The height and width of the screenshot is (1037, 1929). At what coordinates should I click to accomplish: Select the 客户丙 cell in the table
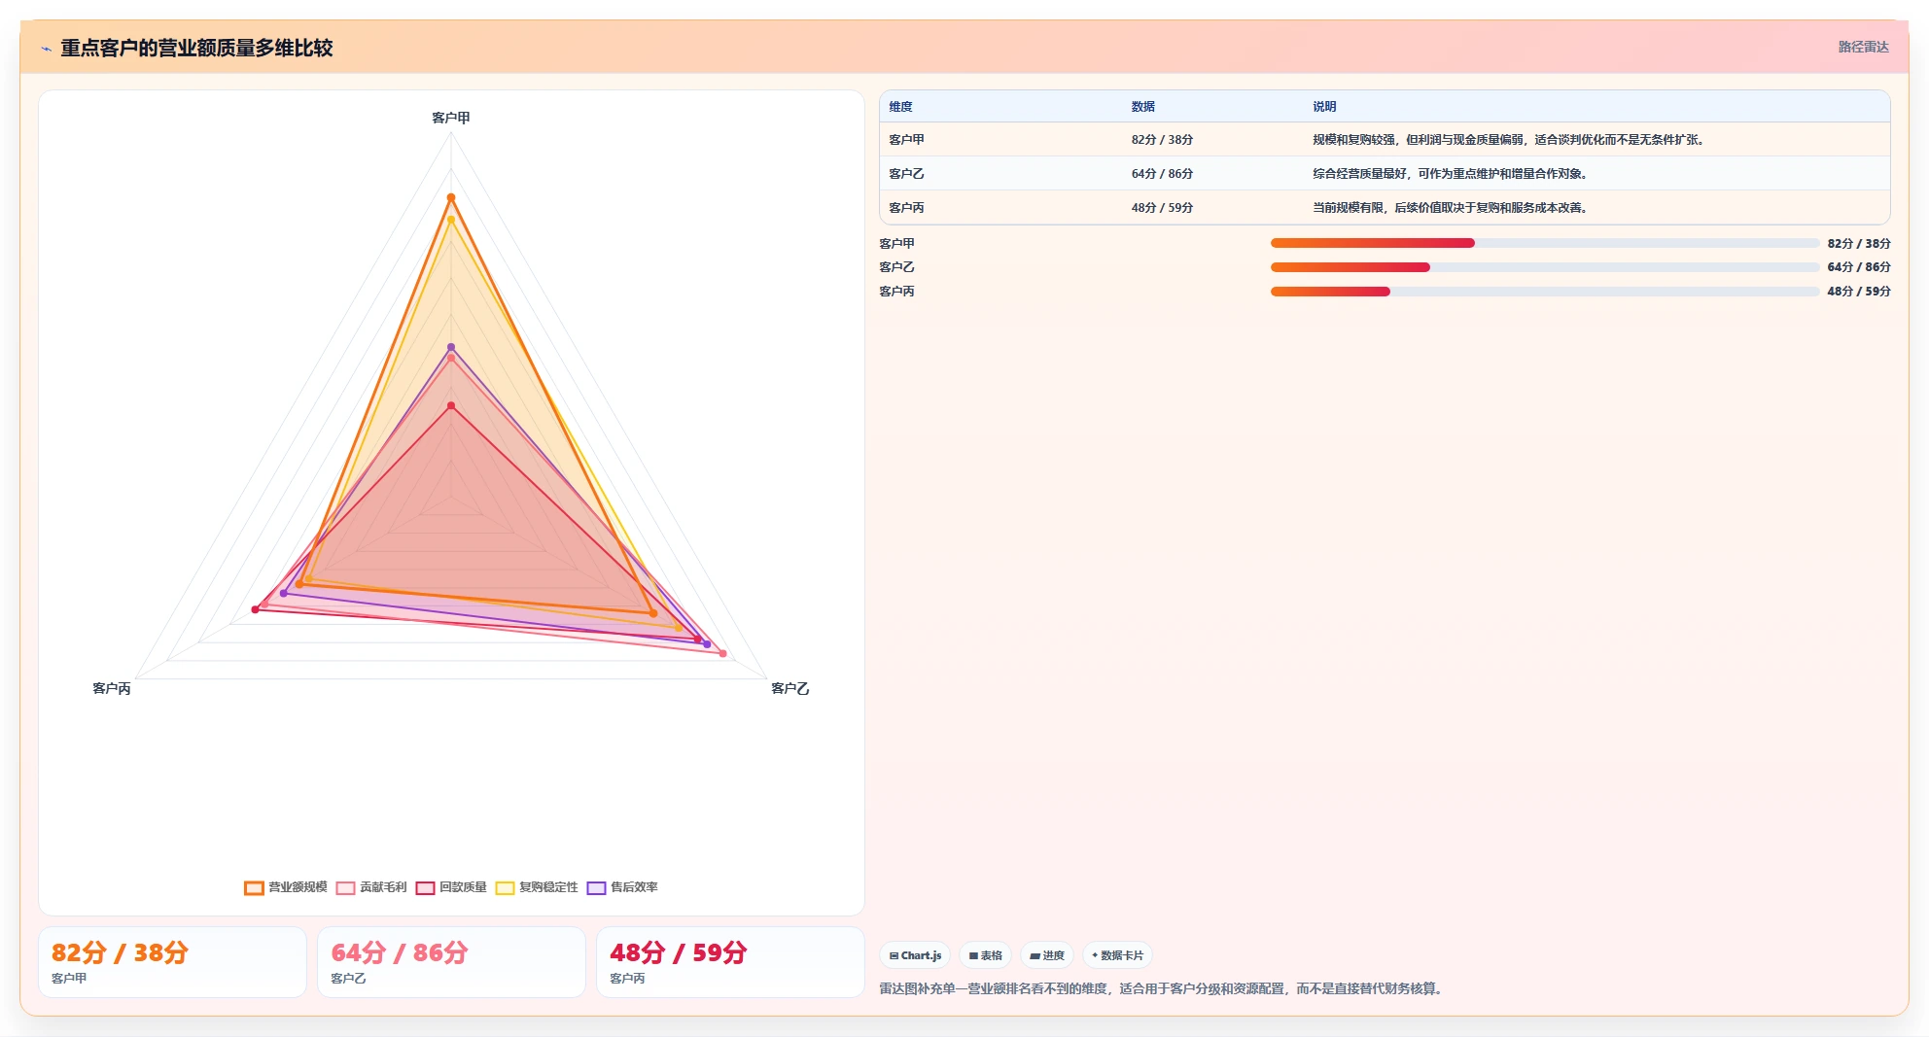(x=906, y=208)
